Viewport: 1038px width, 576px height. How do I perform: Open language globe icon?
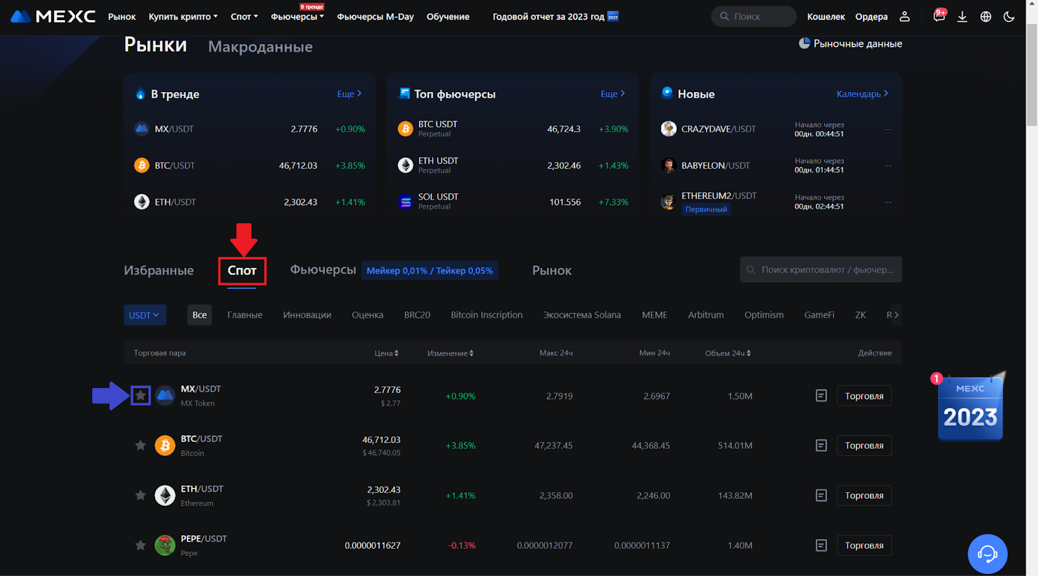click(x=985, y=17)
